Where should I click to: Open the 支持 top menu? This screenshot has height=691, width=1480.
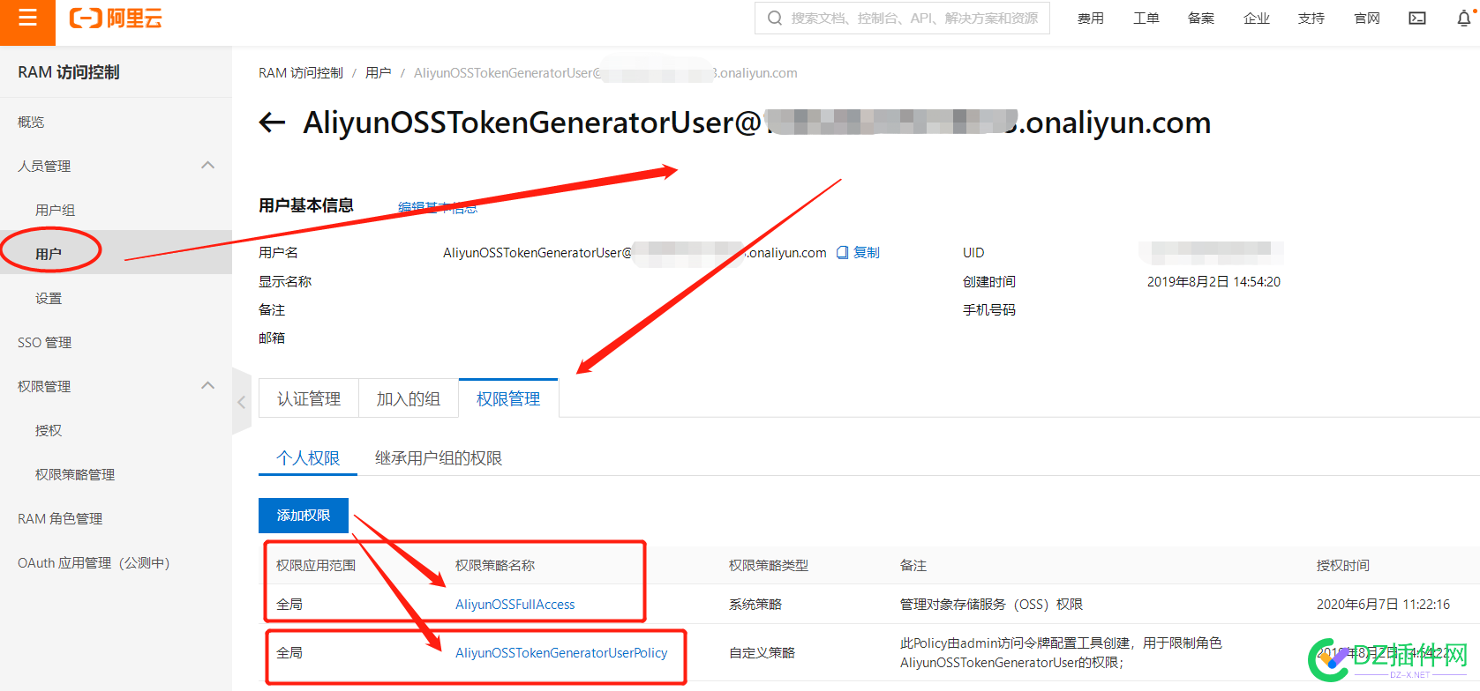1311,18
